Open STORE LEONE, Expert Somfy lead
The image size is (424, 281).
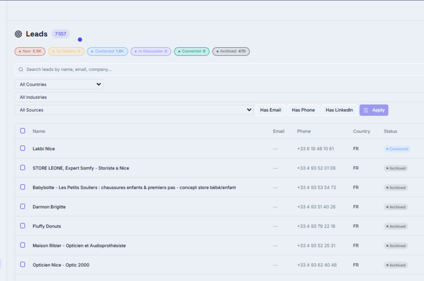click(81, 168)
